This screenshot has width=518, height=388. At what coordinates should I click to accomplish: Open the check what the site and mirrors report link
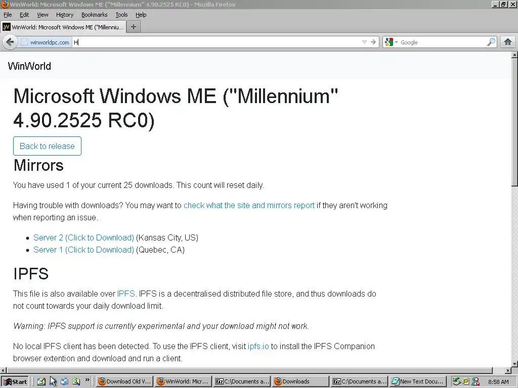249,205
